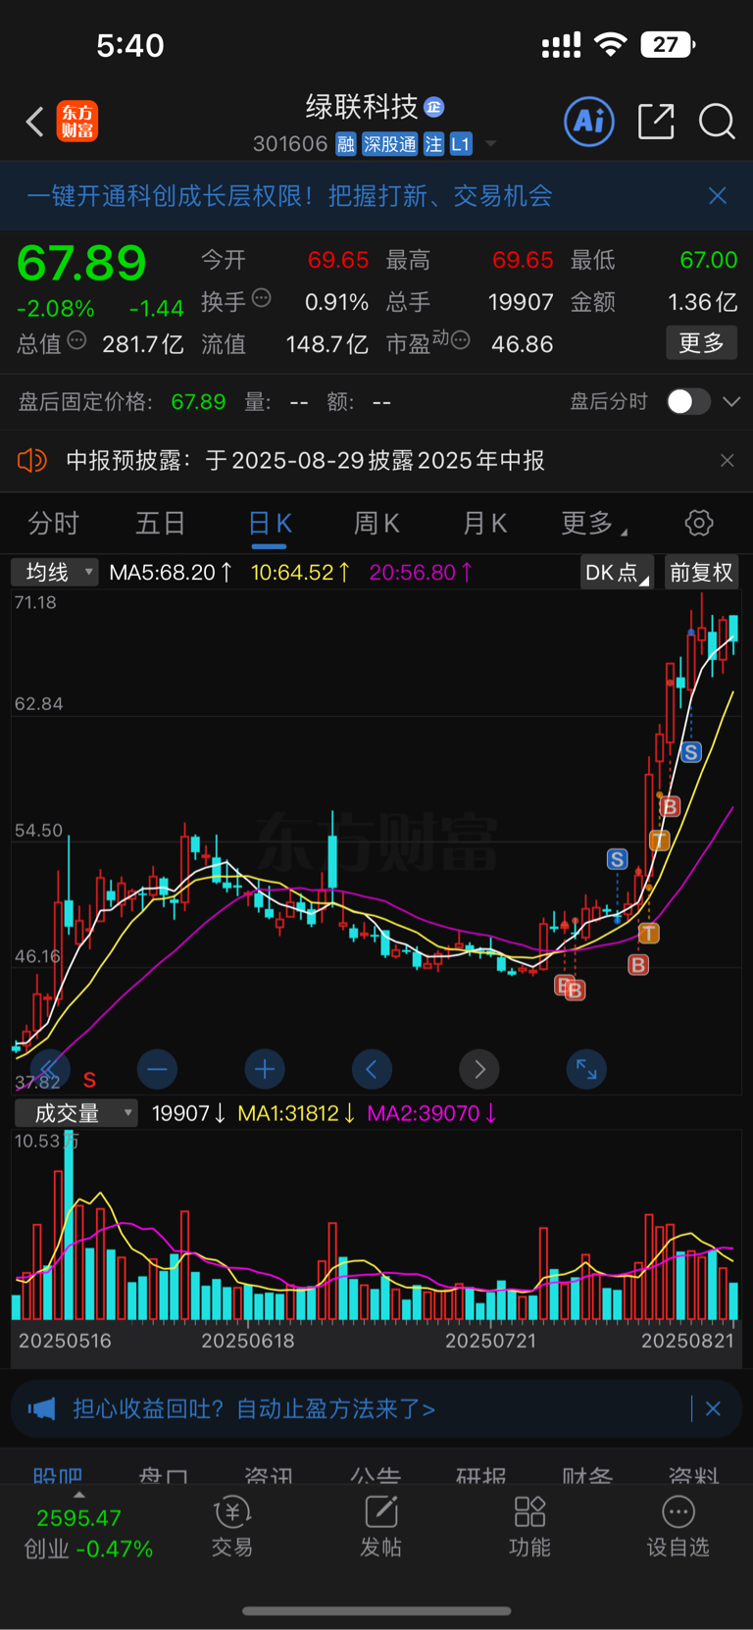The image size is (753, 1630).
Task: Open the 资料 tab
Action: 693,1474
